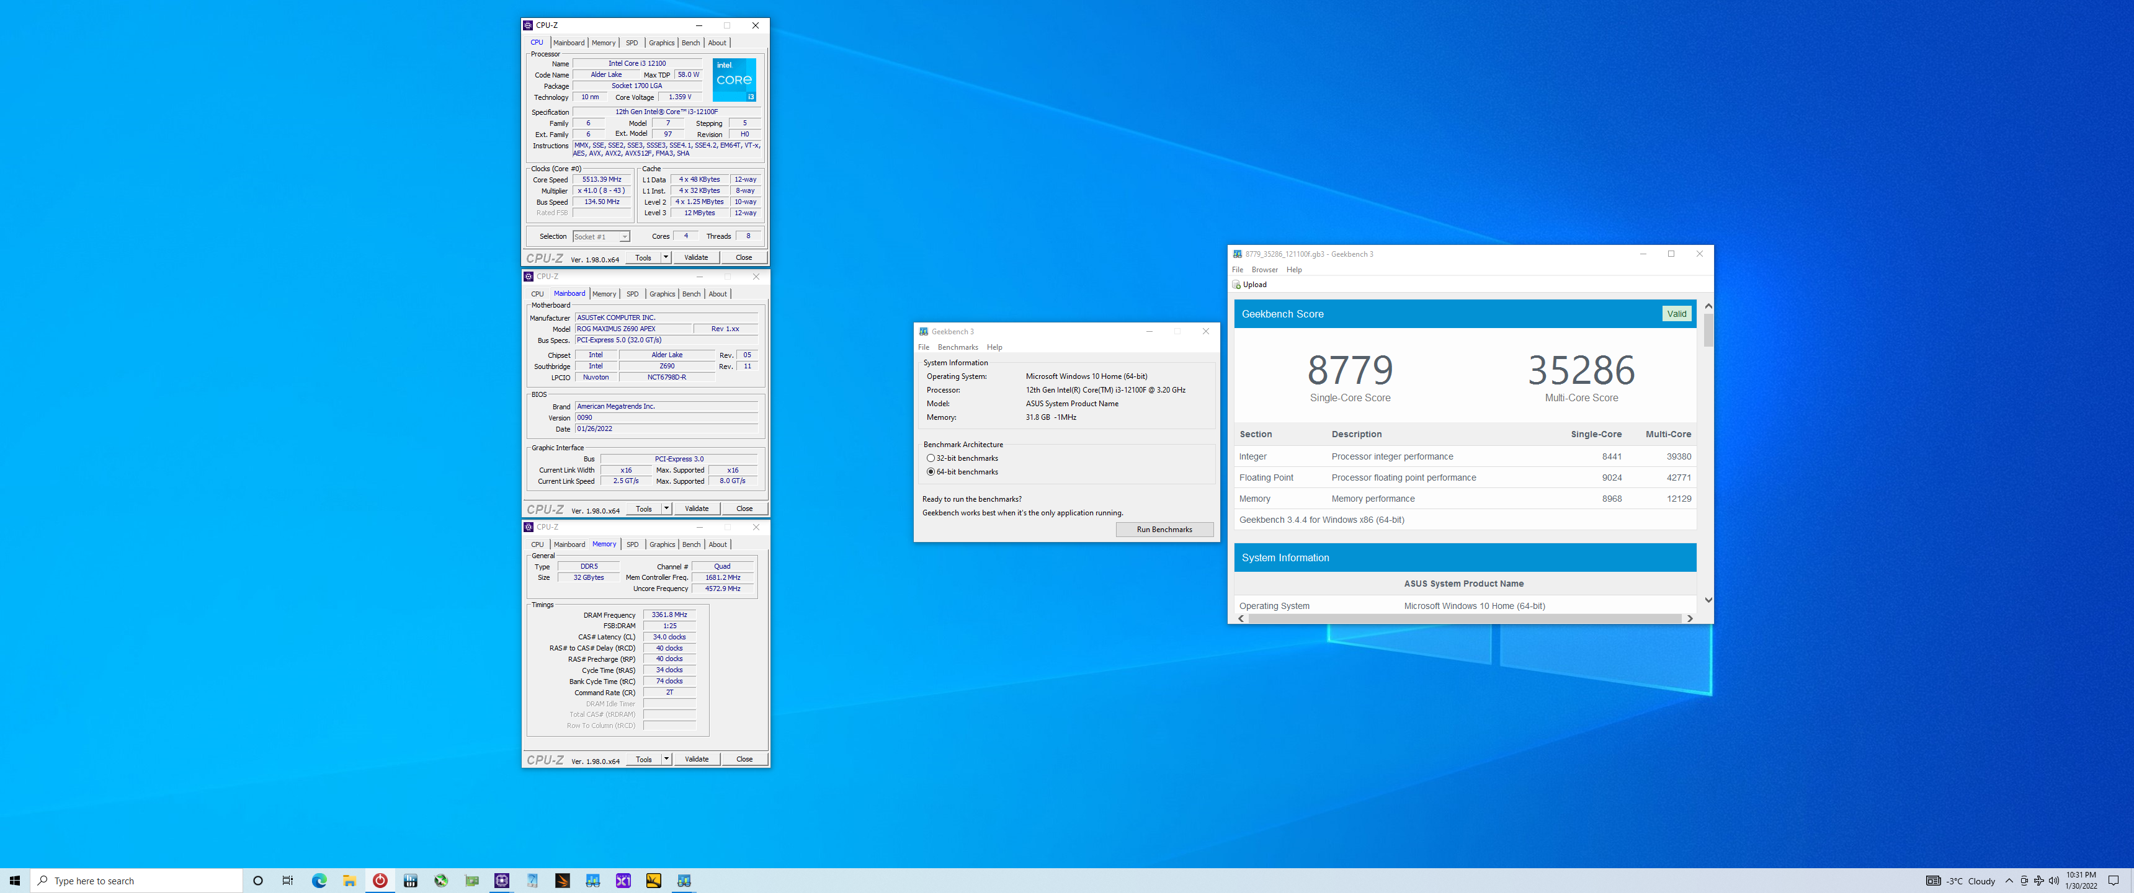This screenshot has height=893, width=2134.
Task: Click the Upload icon in the Geekbench results window
Action: [1237, 284]
